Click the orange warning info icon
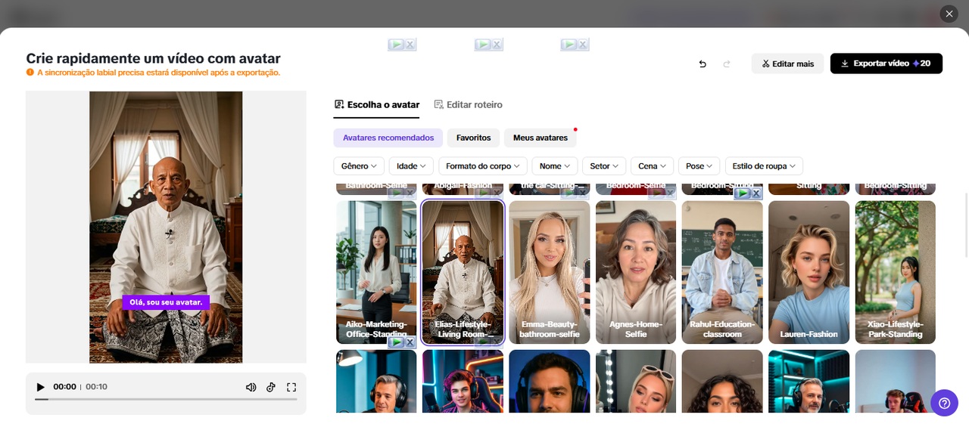This screenshot has height=427, width=969. coord(30,73)
